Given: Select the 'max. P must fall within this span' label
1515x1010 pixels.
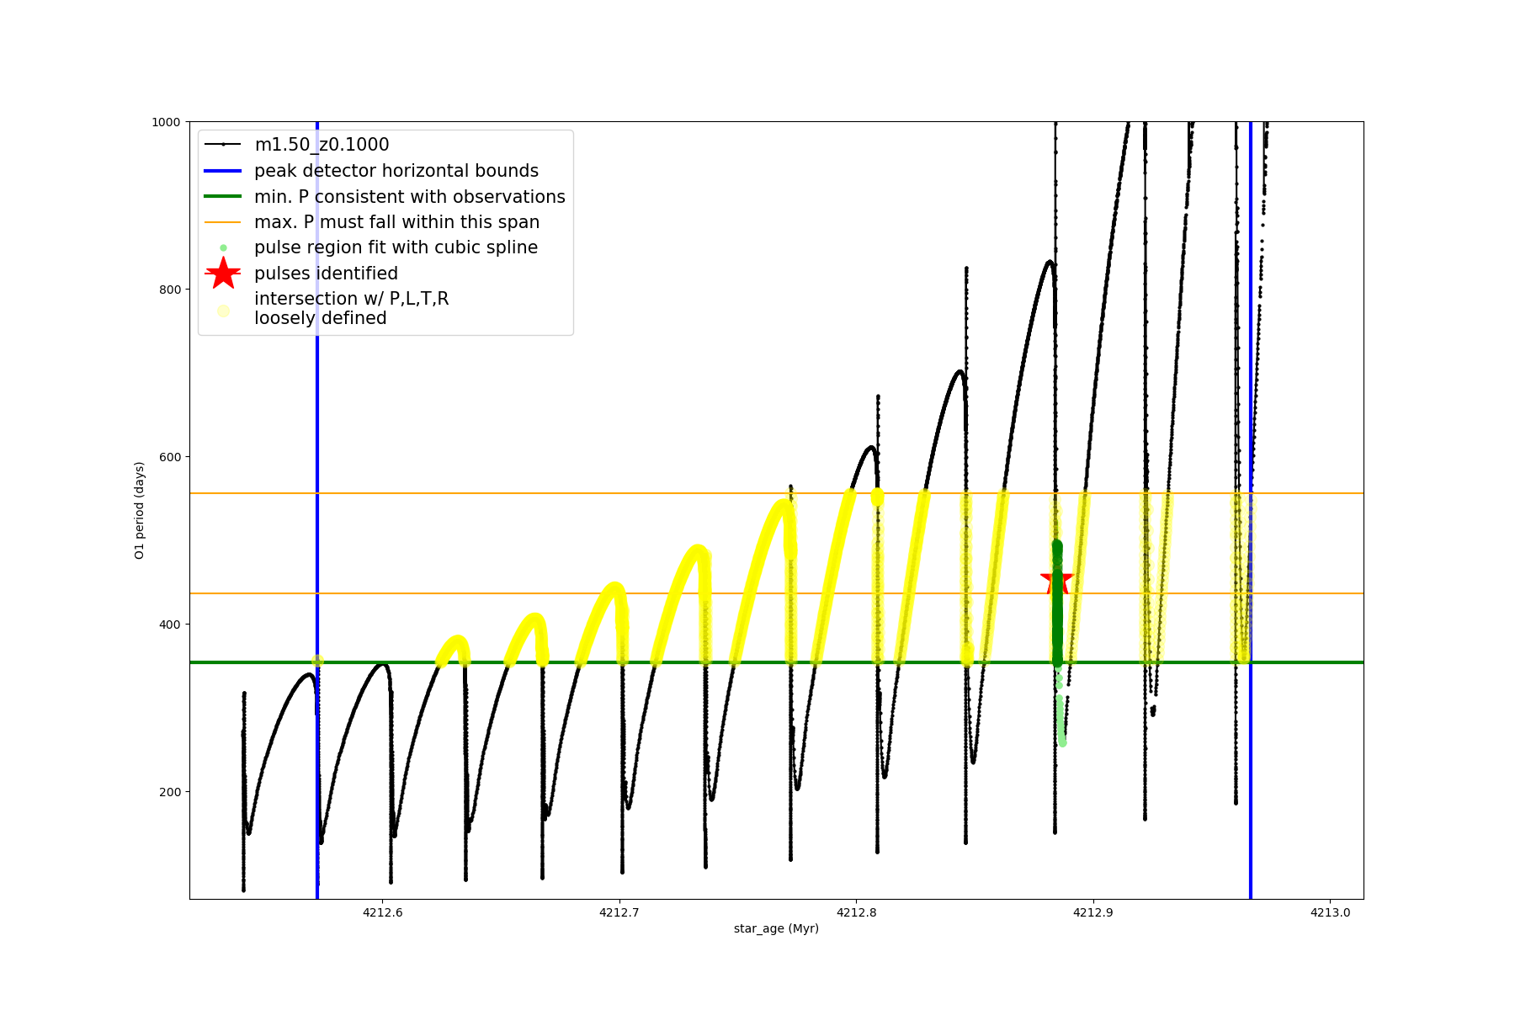Looking at the screenshot, I should [x=396, y=222].
